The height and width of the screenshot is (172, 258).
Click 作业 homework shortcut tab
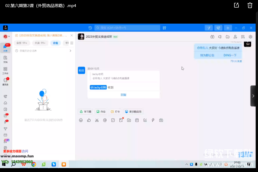point(101,112)
